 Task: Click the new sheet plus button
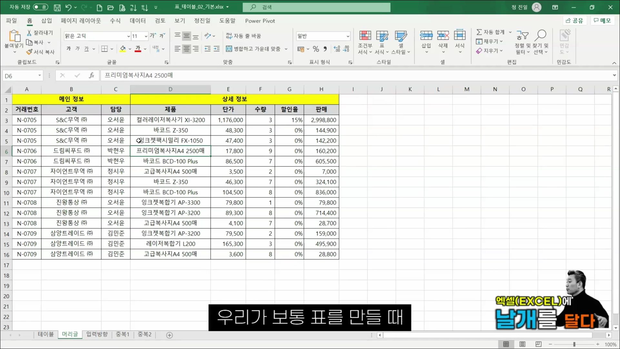(x=169, y=335)
